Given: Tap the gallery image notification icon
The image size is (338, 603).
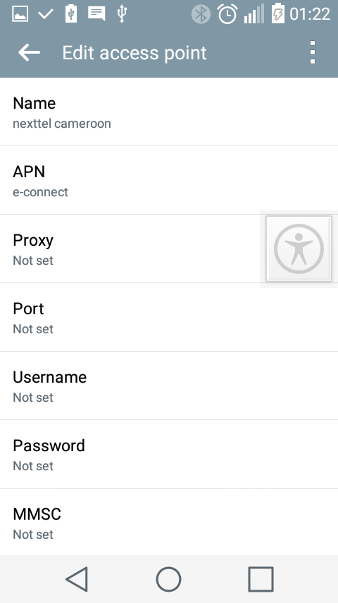Looking at the screenshot, I should [20, 13].
